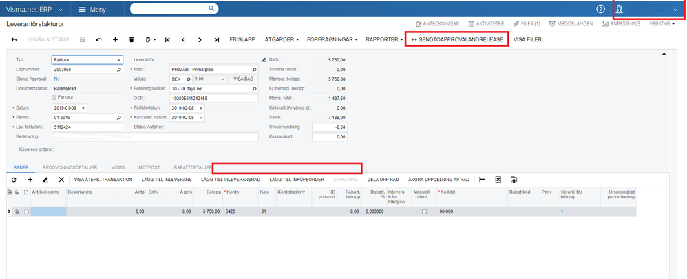
Task: Switch to the Moms tab
Action: point(118,167)
